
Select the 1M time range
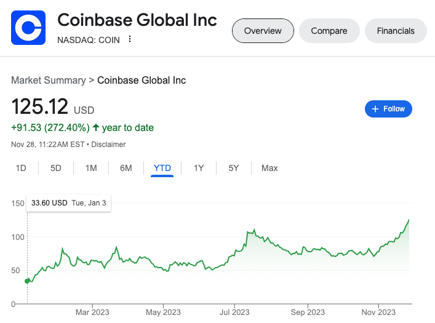point(91,168)
